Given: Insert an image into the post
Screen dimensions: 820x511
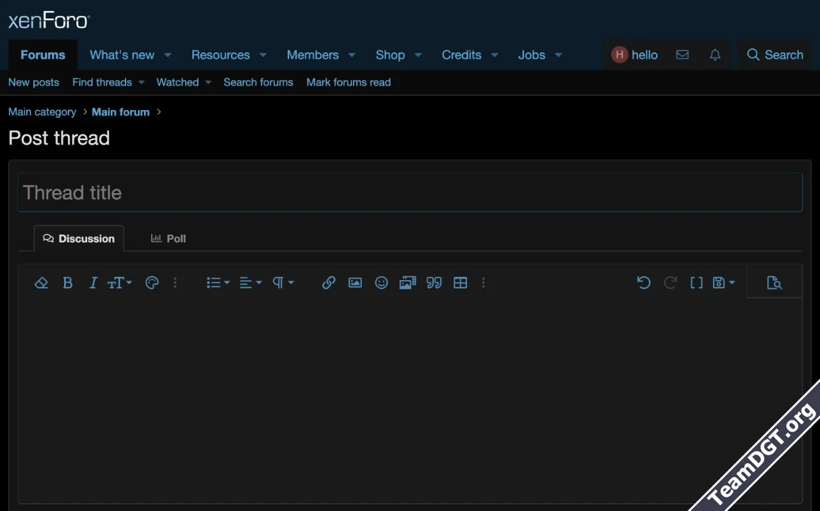Looking at the screenshot, I should (x=355, y=283).
